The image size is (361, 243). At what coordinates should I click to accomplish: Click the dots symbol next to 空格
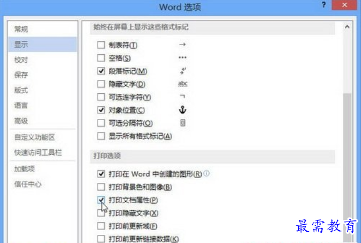click(x=182, y=57)
